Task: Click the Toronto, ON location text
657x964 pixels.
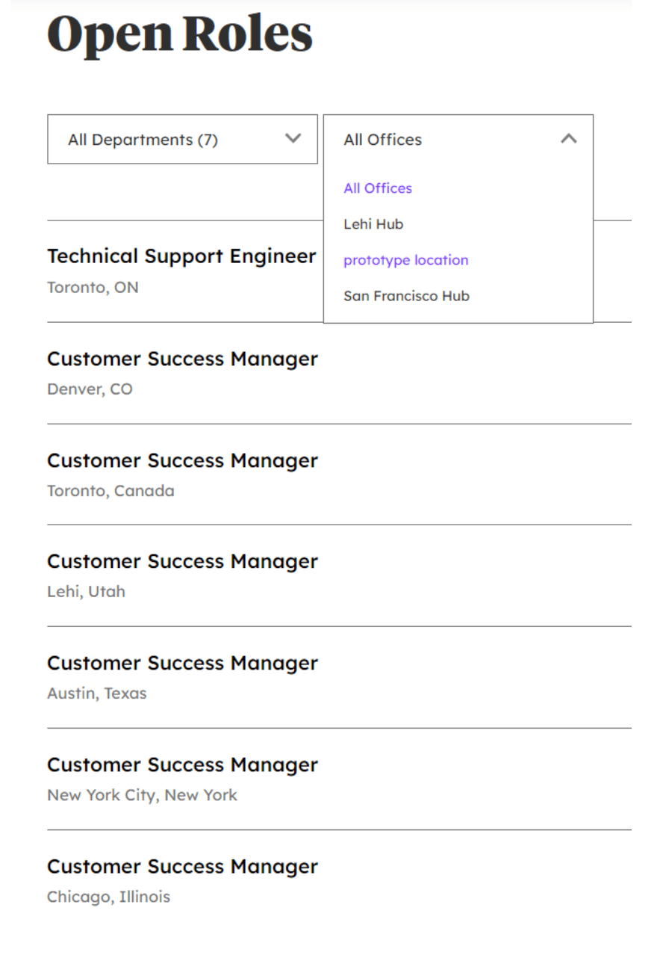Action: coord(93,288)
